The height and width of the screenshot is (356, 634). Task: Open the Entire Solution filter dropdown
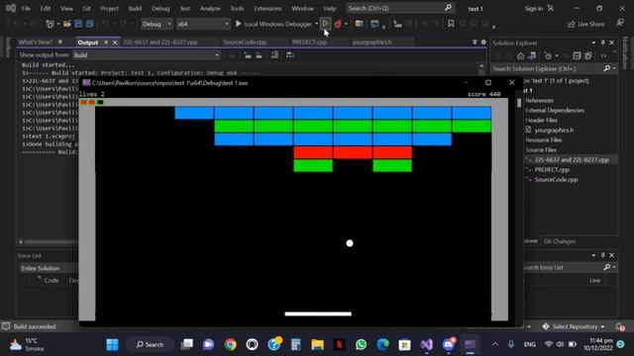pos(49,268)
